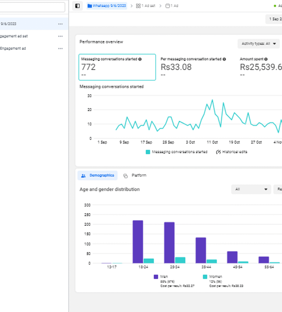Switch to the Platform tab

pos(135,175)
